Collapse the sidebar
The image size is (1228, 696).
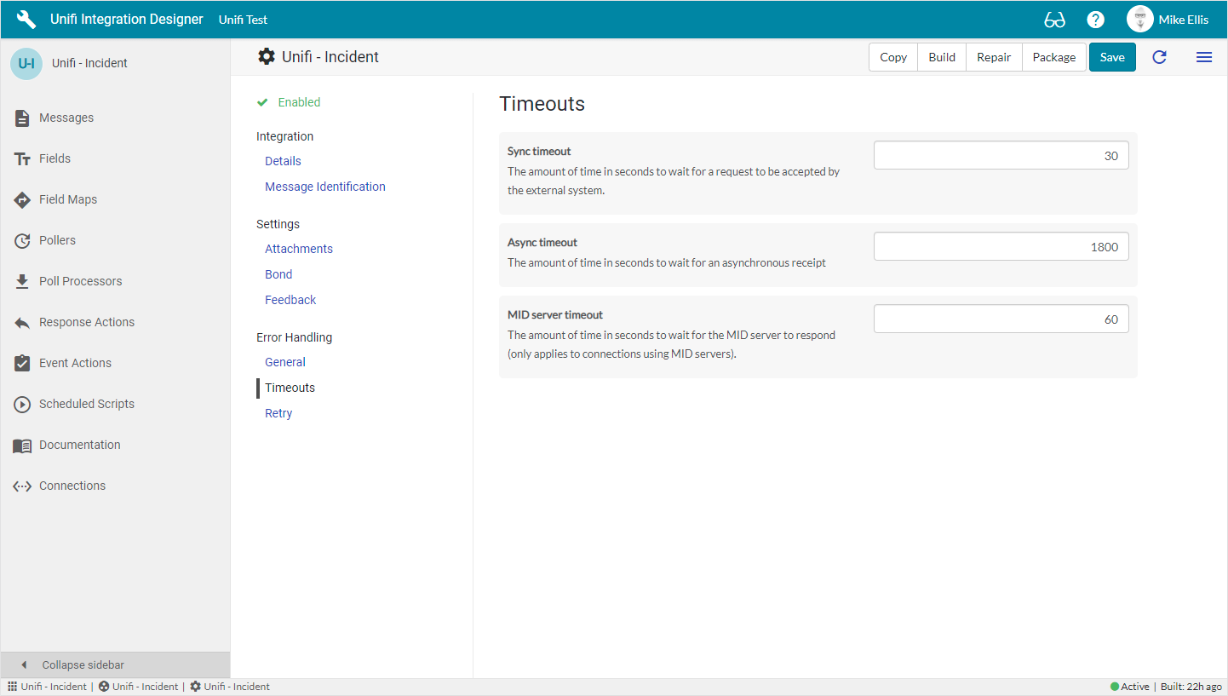[x=83, y=664]
